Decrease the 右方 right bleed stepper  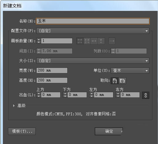pyautogui.click(x=118, y=96)
